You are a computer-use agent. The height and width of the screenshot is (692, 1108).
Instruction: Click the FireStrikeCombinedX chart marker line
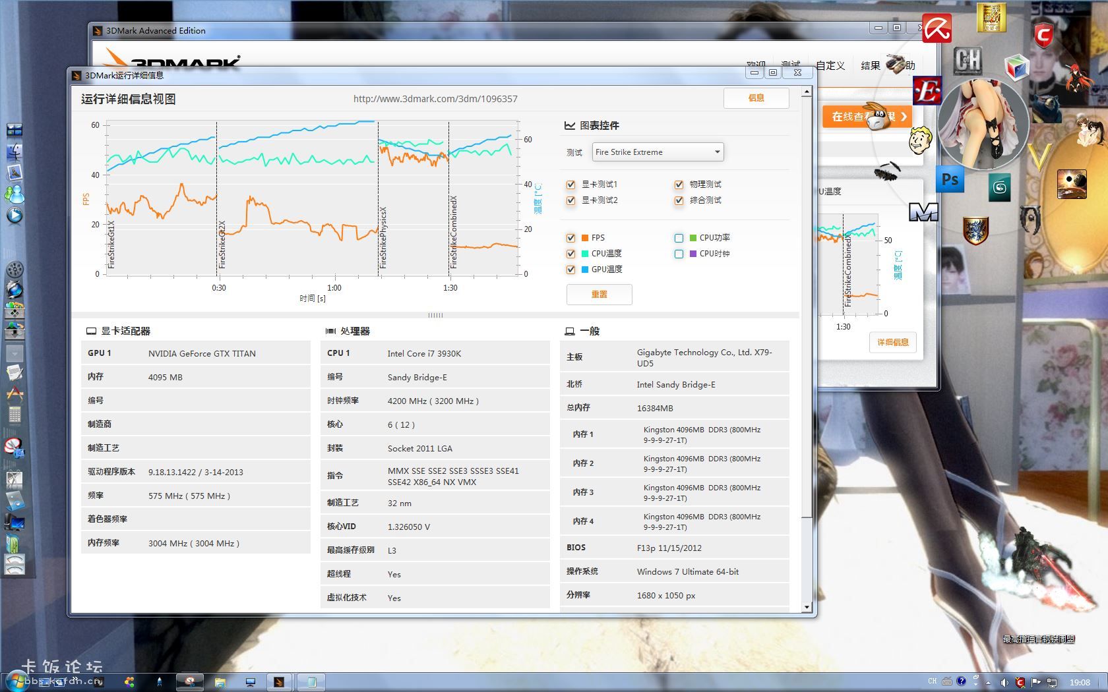tap(448, 198)
